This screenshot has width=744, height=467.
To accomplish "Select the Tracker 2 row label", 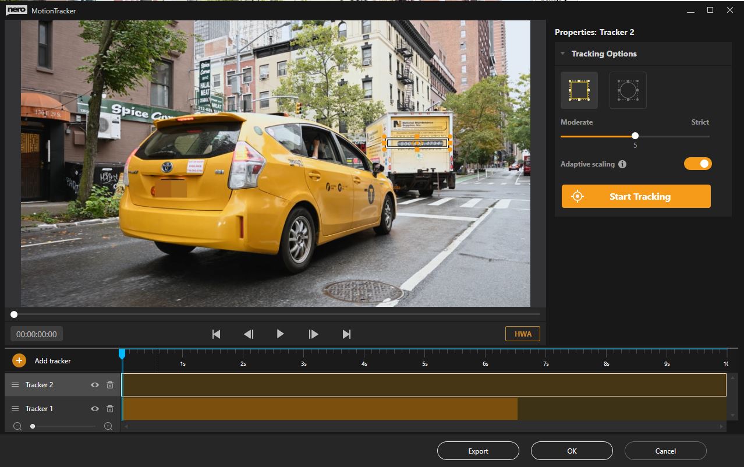I will tap(40, 385).
